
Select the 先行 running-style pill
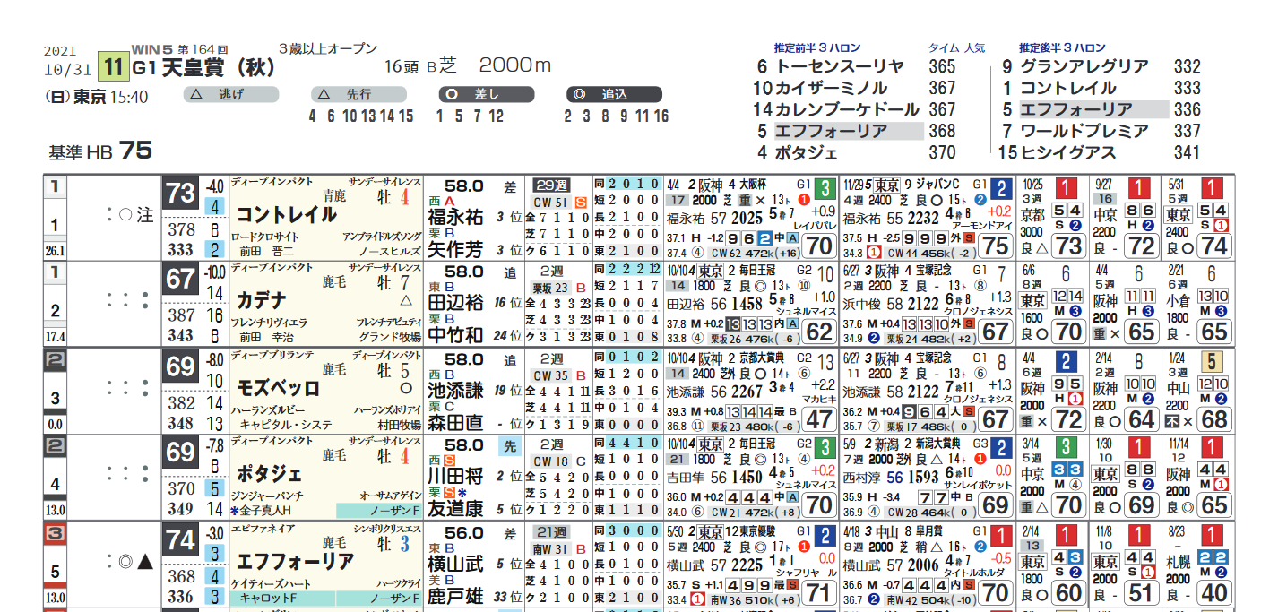(359, 94)
